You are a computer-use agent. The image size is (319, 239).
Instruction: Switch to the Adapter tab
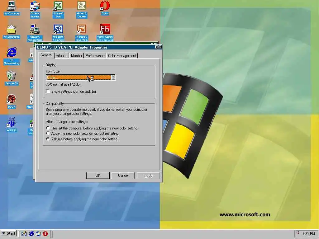click(x=61, y=56)
